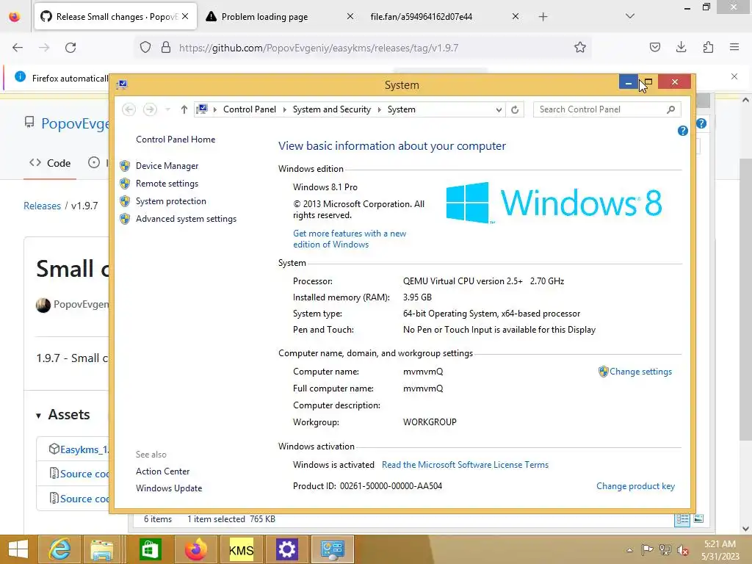This screenshot has height=564, width=752.
Task: Open Action Center under See also
Action: click(162, 471)
